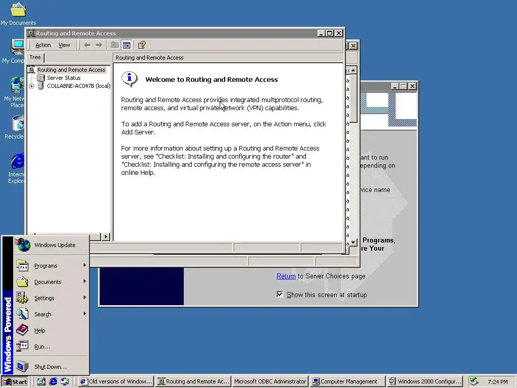
Task: Open the Search submenu arrow
Action: [85, 314]
